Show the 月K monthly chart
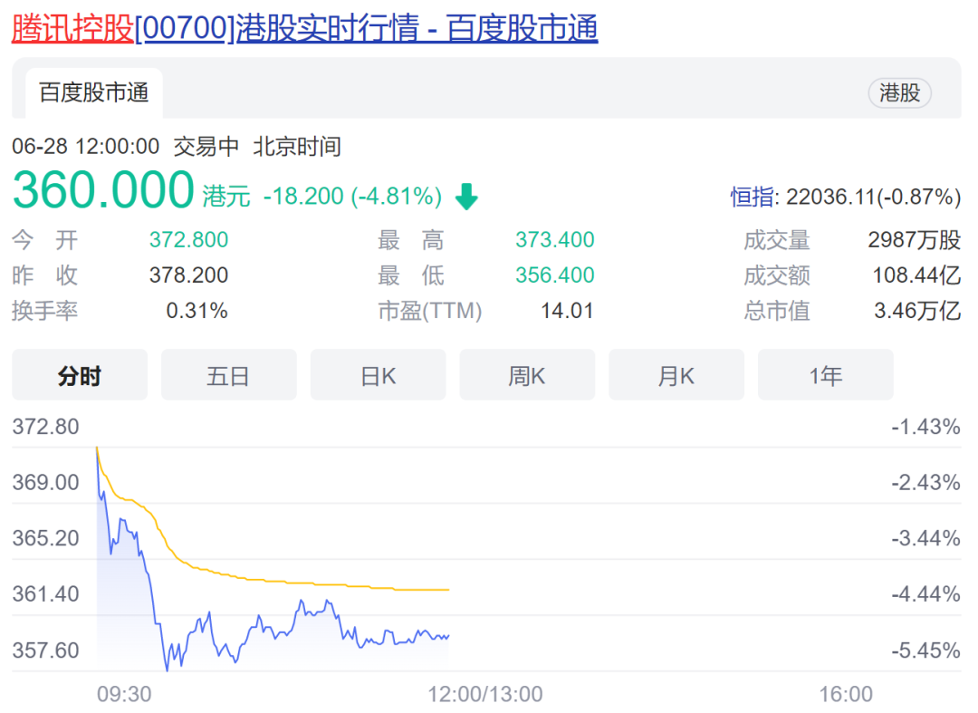Image resolution: width=978 pixels, height=713 pixels. coord(676,375)
